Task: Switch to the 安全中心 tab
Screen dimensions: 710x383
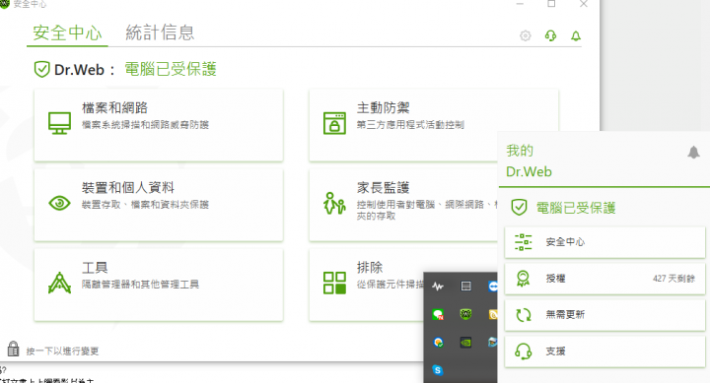Action: 67,33
